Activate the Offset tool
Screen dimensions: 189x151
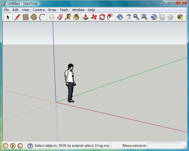(x=110, y=17)
